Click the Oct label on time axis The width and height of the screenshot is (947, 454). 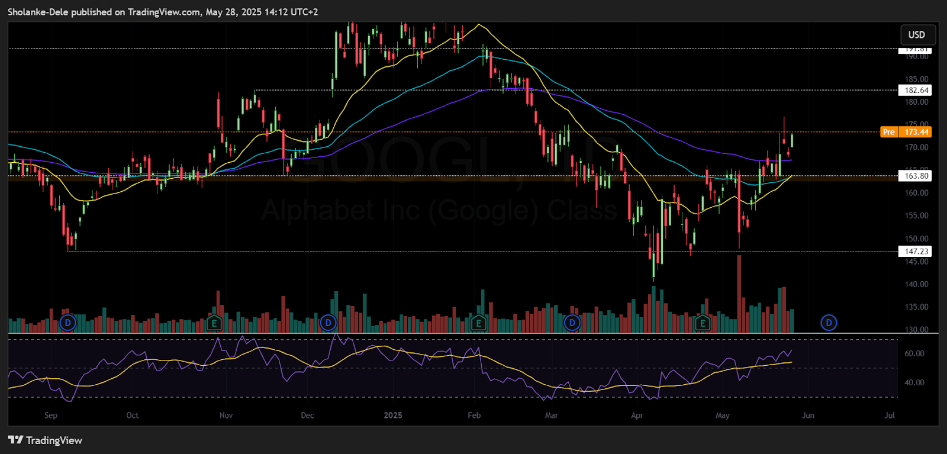(133, 416)
